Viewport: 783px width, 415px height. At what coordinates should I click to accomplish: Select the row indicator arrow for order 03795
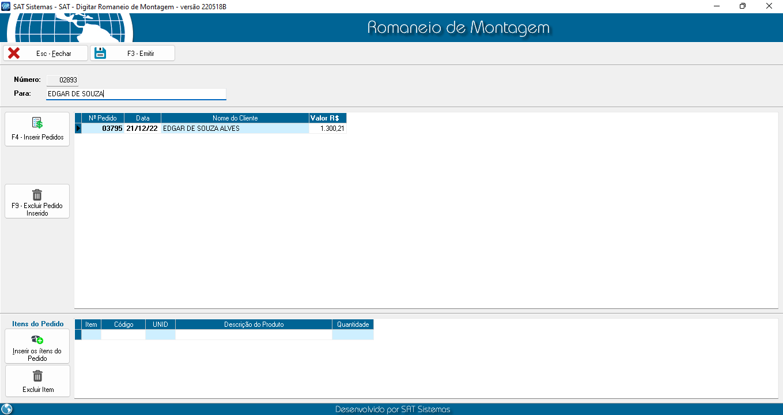tap(78, 129)
